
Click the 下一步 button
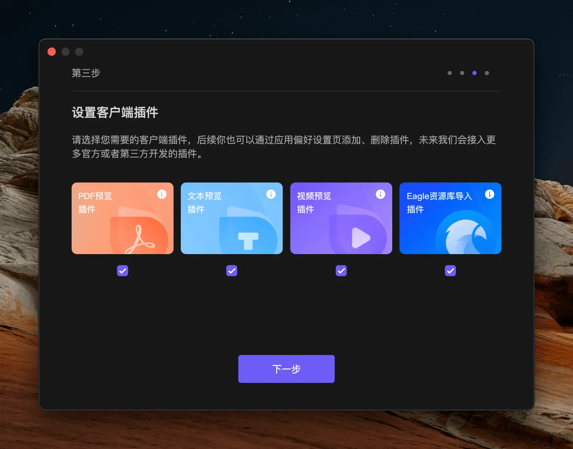coord(286,369)
